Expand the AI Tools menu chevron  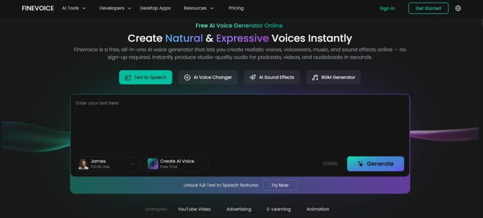tap(84, 8)
